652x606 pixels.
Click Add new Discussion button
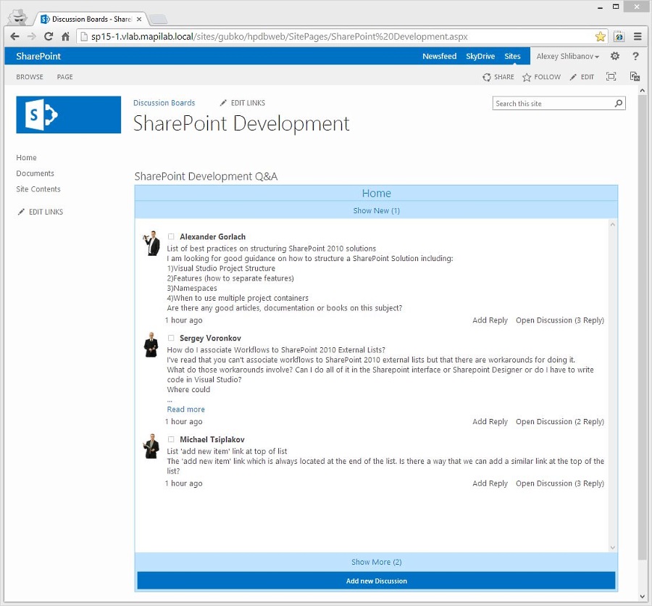(x=376, y=581)
